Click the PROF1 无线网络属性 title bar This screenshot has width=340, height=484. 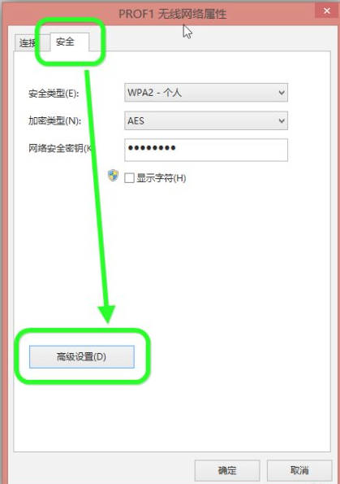click(173, 14)
